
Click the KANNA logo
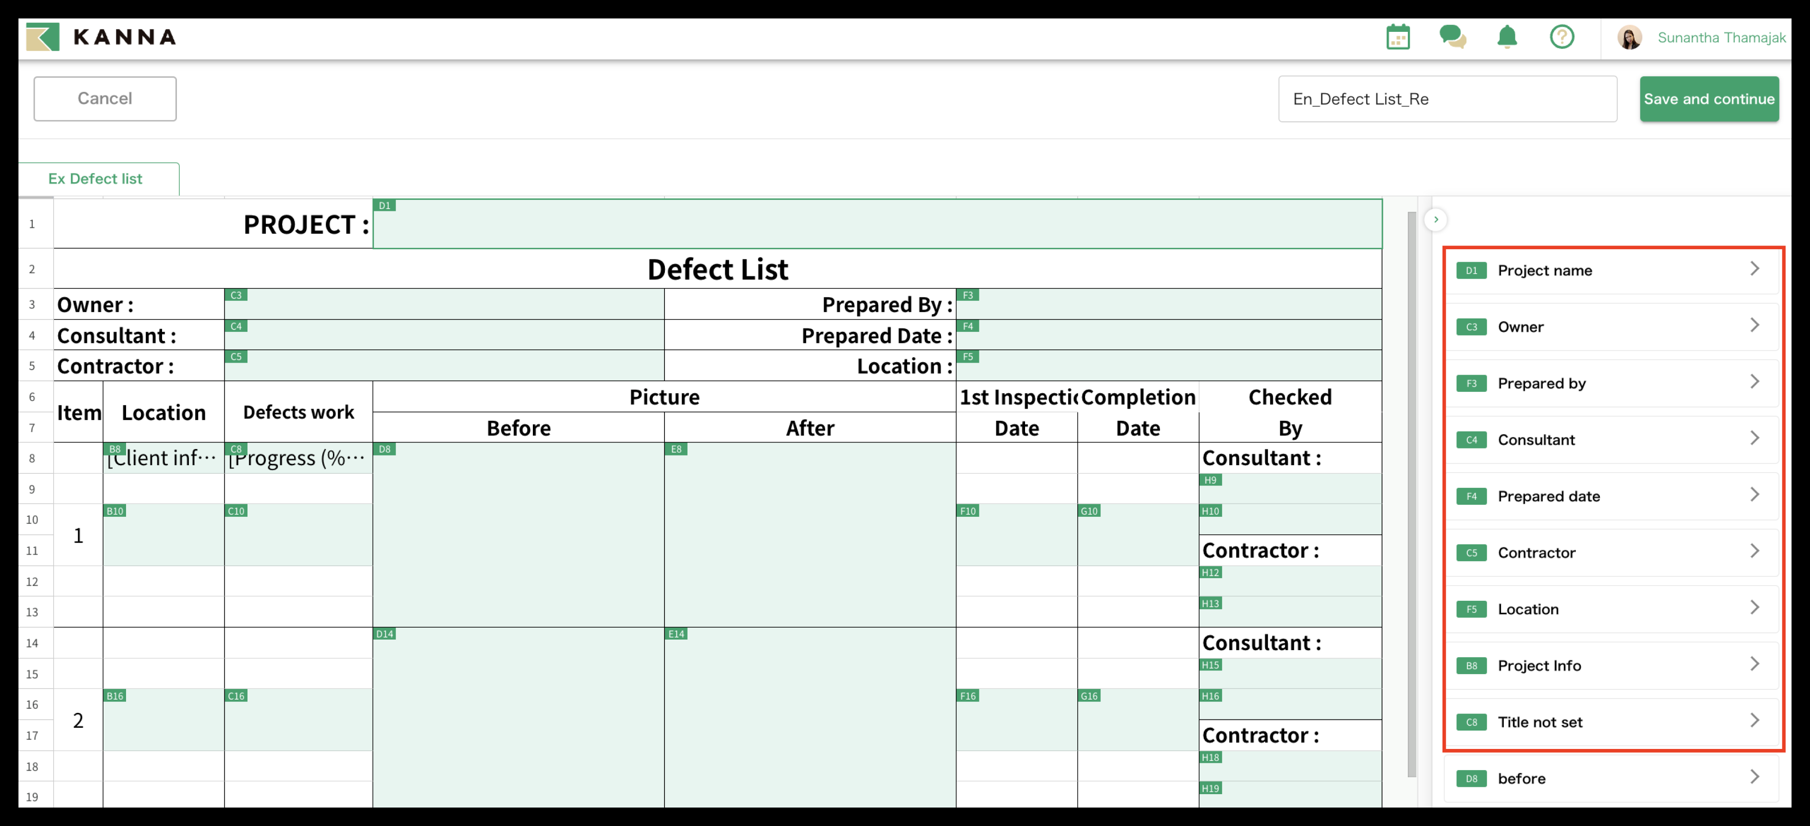[x=101, y=37]
